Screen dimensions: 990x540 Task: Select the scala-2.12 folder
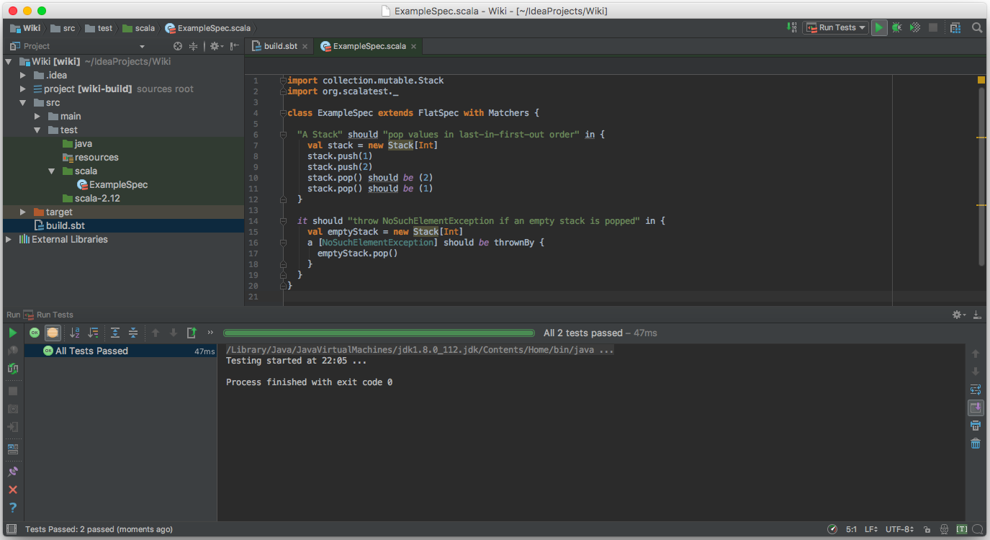click(x=91, y=198)
